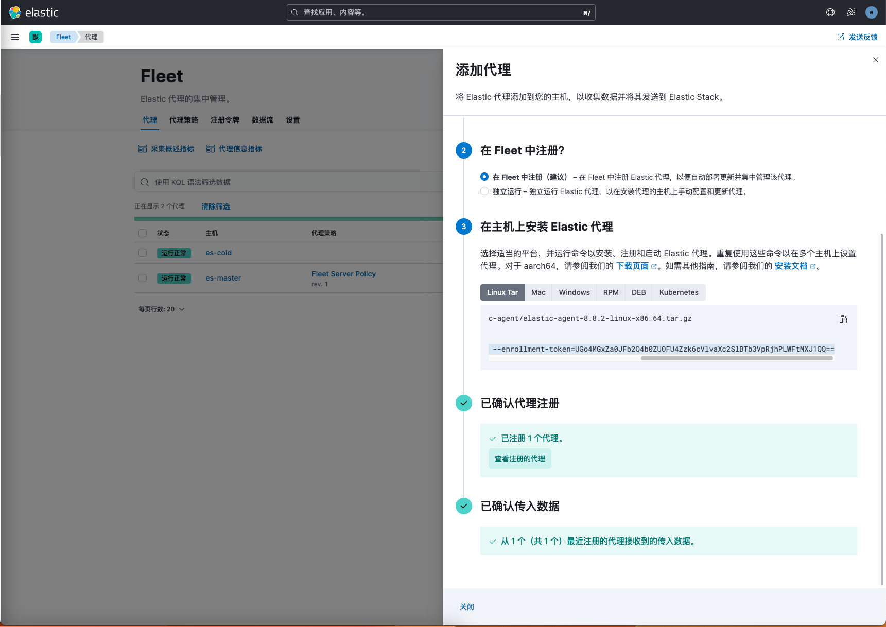This screenshot has width=886, height=627.
Task: Open the 代理 tab in Fleet
Action: pyautogui.click(x=150, y=120)
